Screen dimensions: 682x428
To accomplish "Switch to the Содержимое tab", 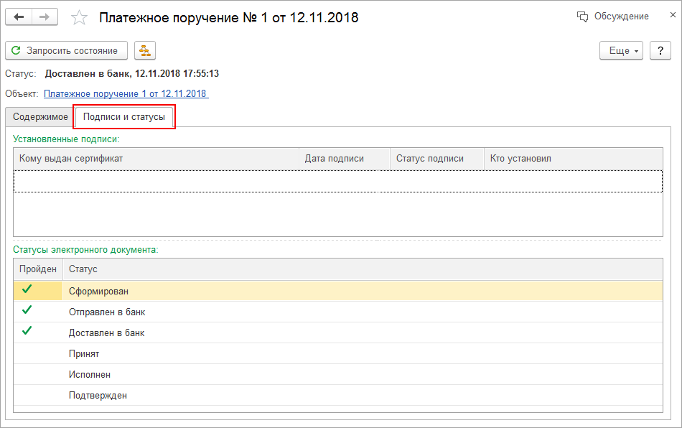I will pos(40,116).
